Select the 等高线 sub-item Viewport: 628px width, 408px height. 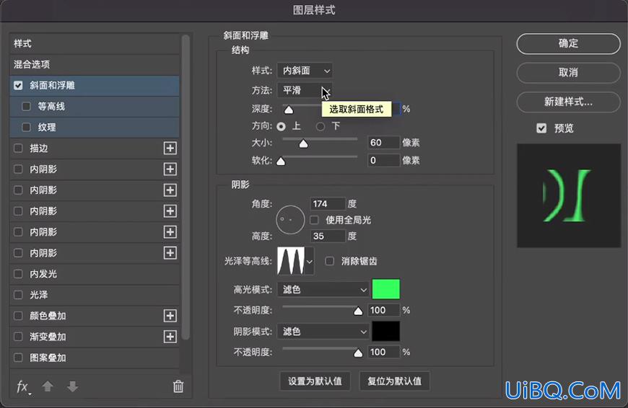tap(95, 107)
